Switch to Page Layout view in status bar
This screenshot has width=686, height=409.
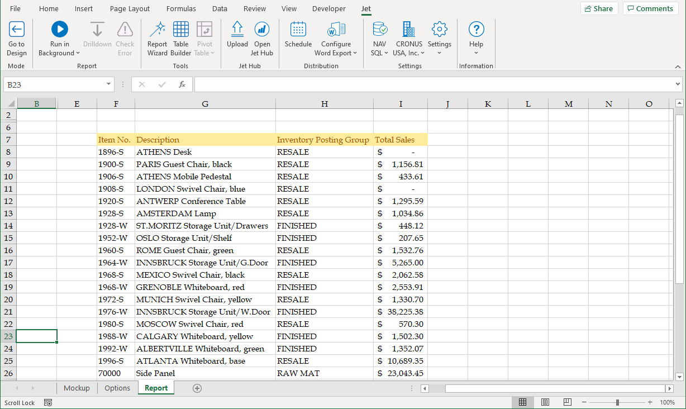point(545,402)
